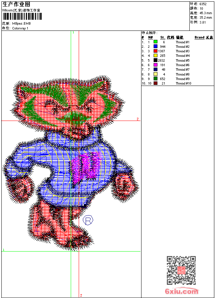Click stitch count '652' for Thread #9
215x298 pixels.
163,79
